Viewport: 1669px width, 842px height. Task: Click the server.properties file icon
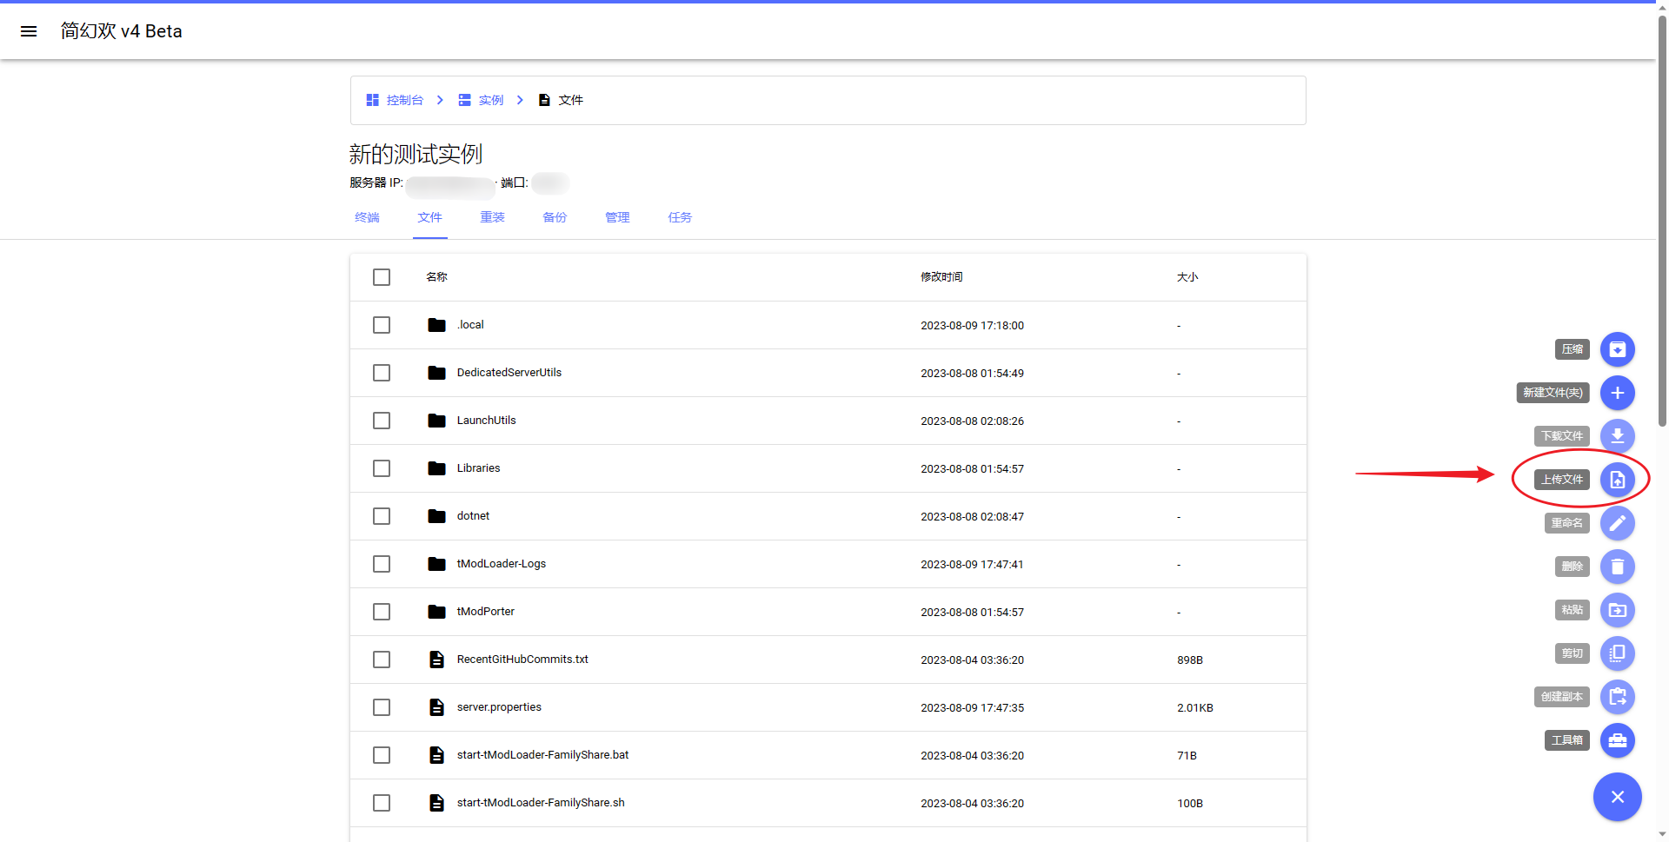(x=436, y=707)
